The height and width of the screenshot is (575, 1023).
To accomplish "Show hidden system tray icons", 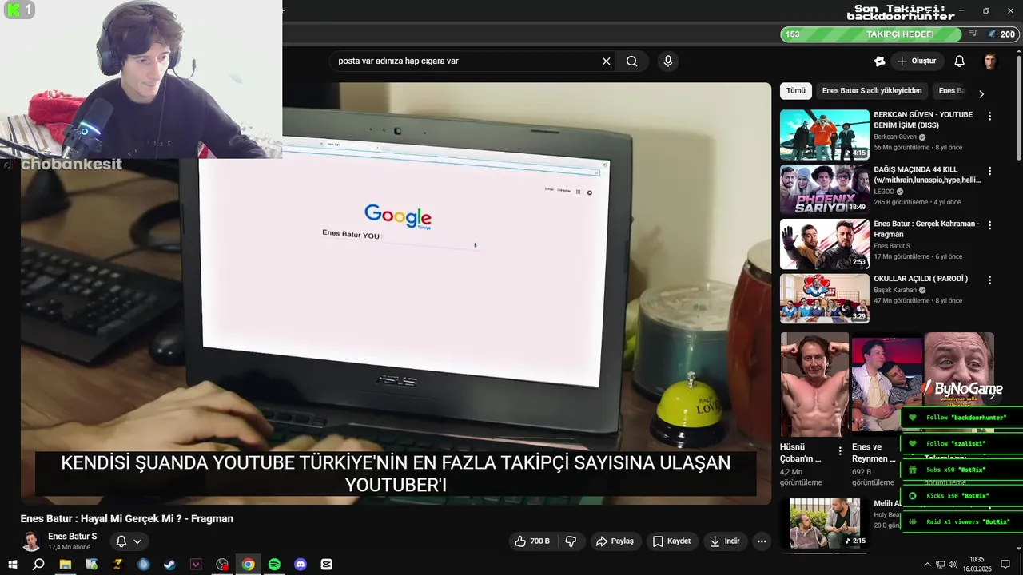I will pyautogui.click(x=927, y=565).
